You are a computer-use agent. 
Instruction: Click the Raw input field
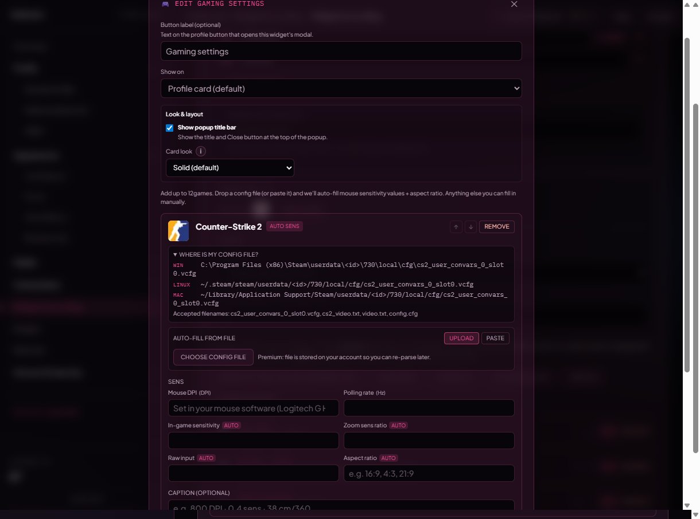coord(254,473)
